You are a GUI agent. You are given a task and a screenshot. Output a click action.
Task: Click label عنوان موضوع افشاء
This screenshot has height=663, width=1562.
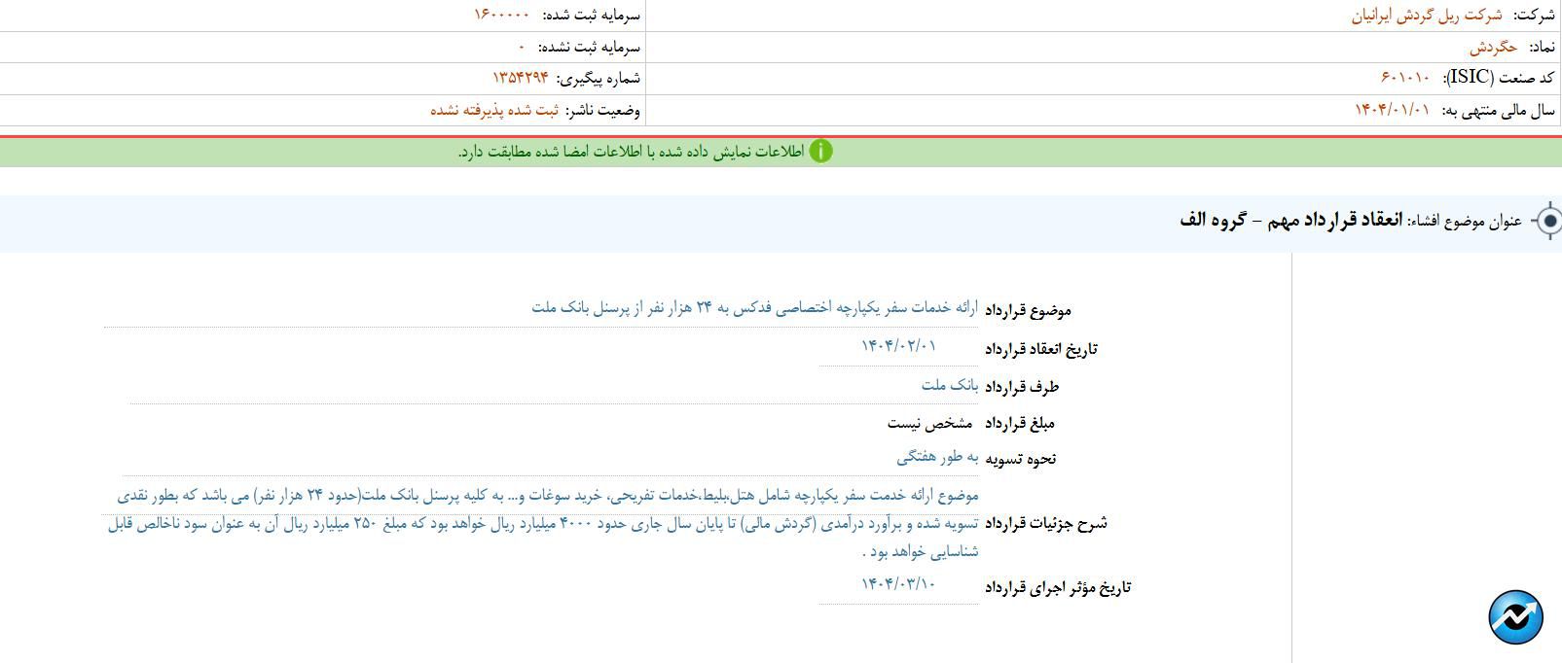pyautogui.click(x=1465, y=221)
